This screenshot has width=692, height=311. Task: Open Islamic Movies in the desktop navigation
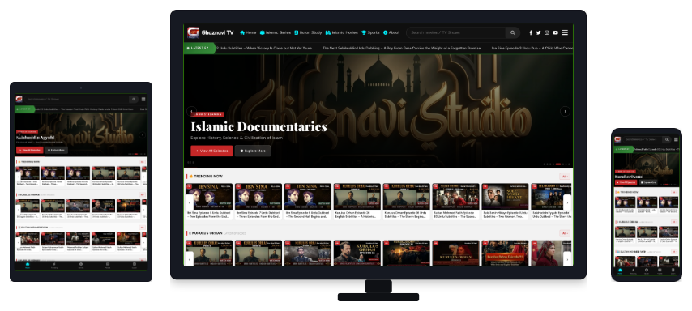coord(342,32)
